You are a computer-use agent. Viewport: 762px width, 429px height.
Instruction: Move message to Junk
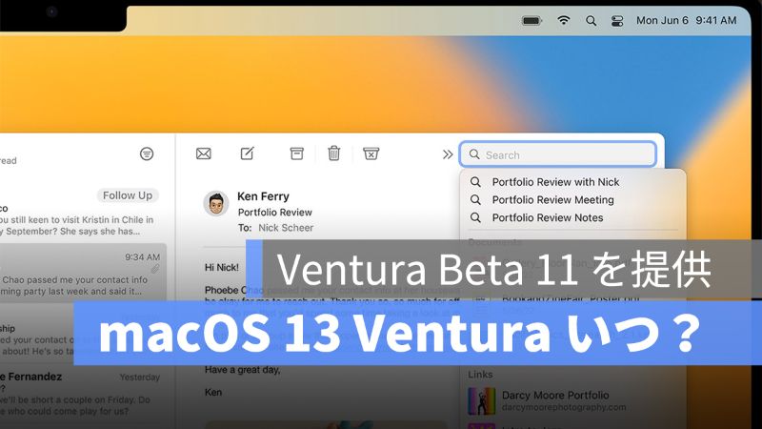371,153
